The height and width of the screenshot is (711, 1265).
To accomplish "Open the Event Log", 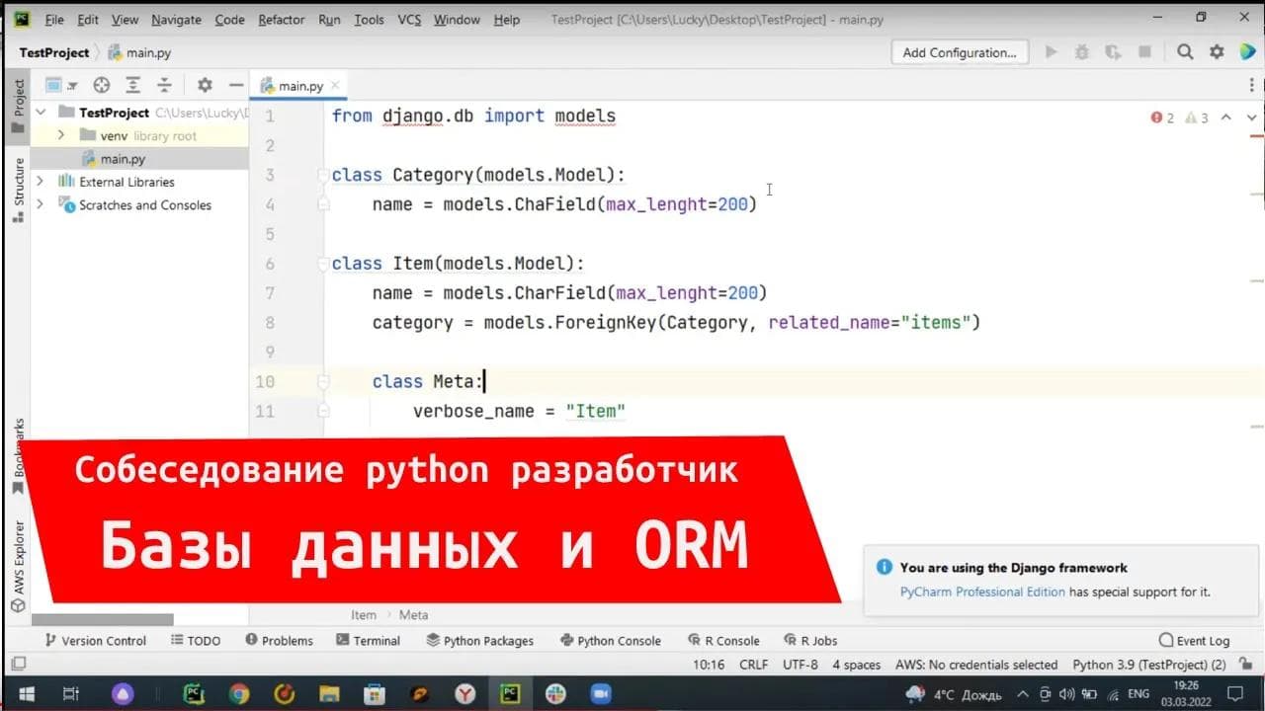I will pyautogui.click(x=1193, y=640).
